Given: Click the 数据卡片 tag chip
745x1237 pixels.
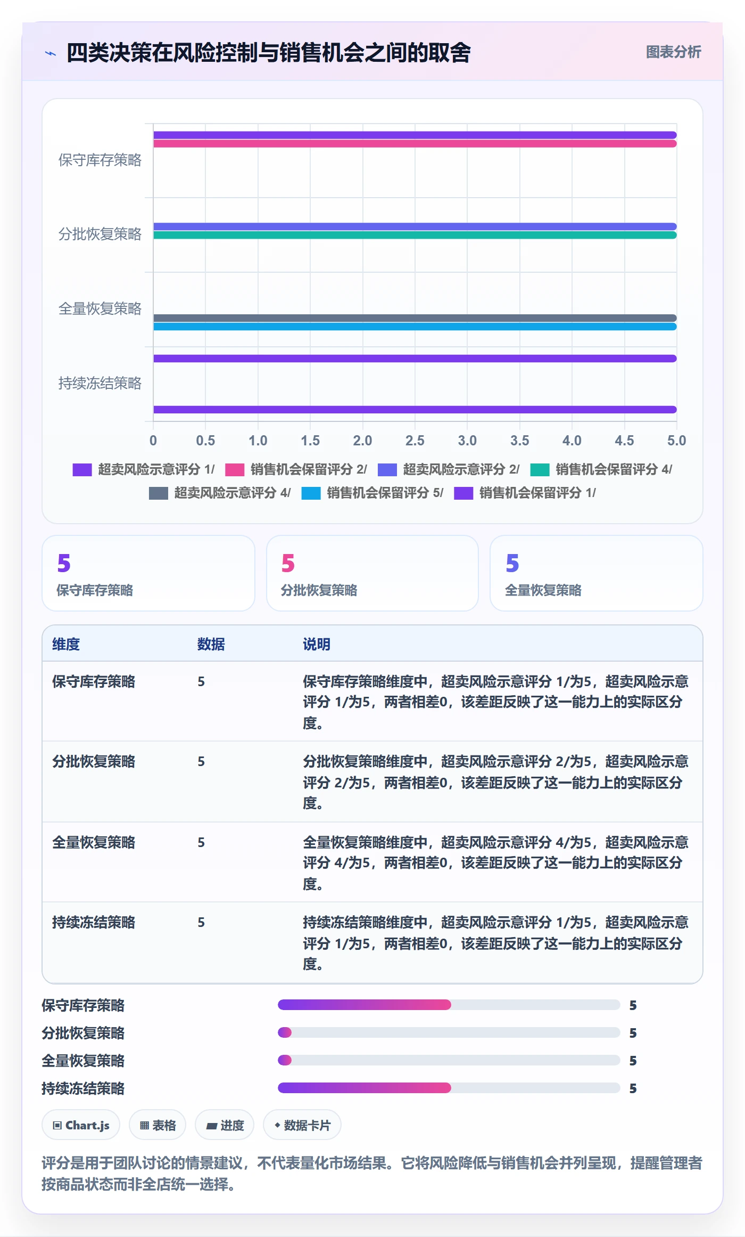Looking at the screenshot, I should click(x=302, y=1125).
